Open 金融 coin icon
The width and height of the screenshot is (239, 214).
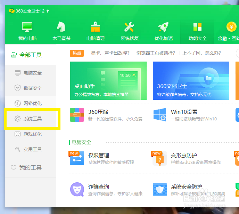[x=231, y=27]
